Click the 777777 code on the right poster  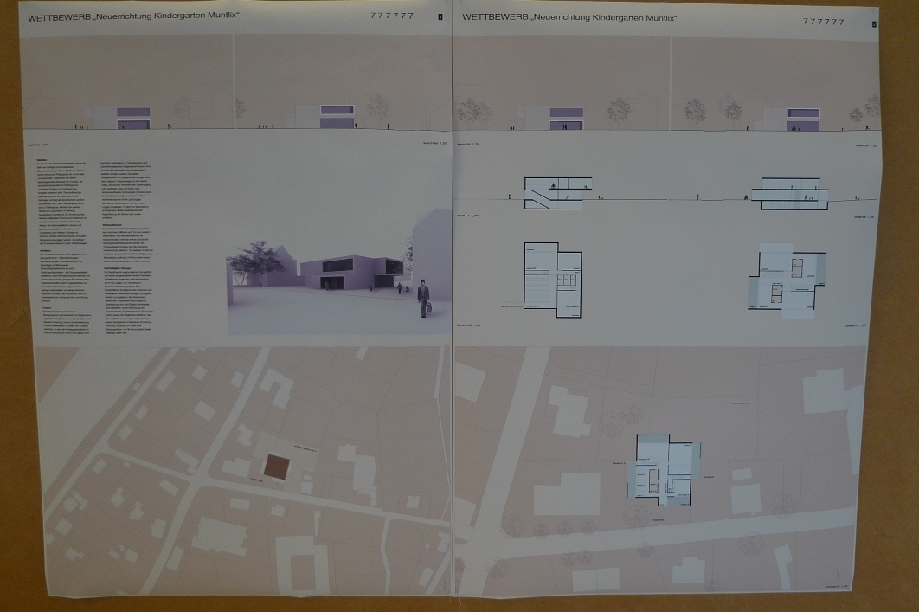(x=823, y=22)
